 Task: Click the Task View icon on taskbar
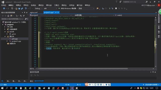(11, 88)
